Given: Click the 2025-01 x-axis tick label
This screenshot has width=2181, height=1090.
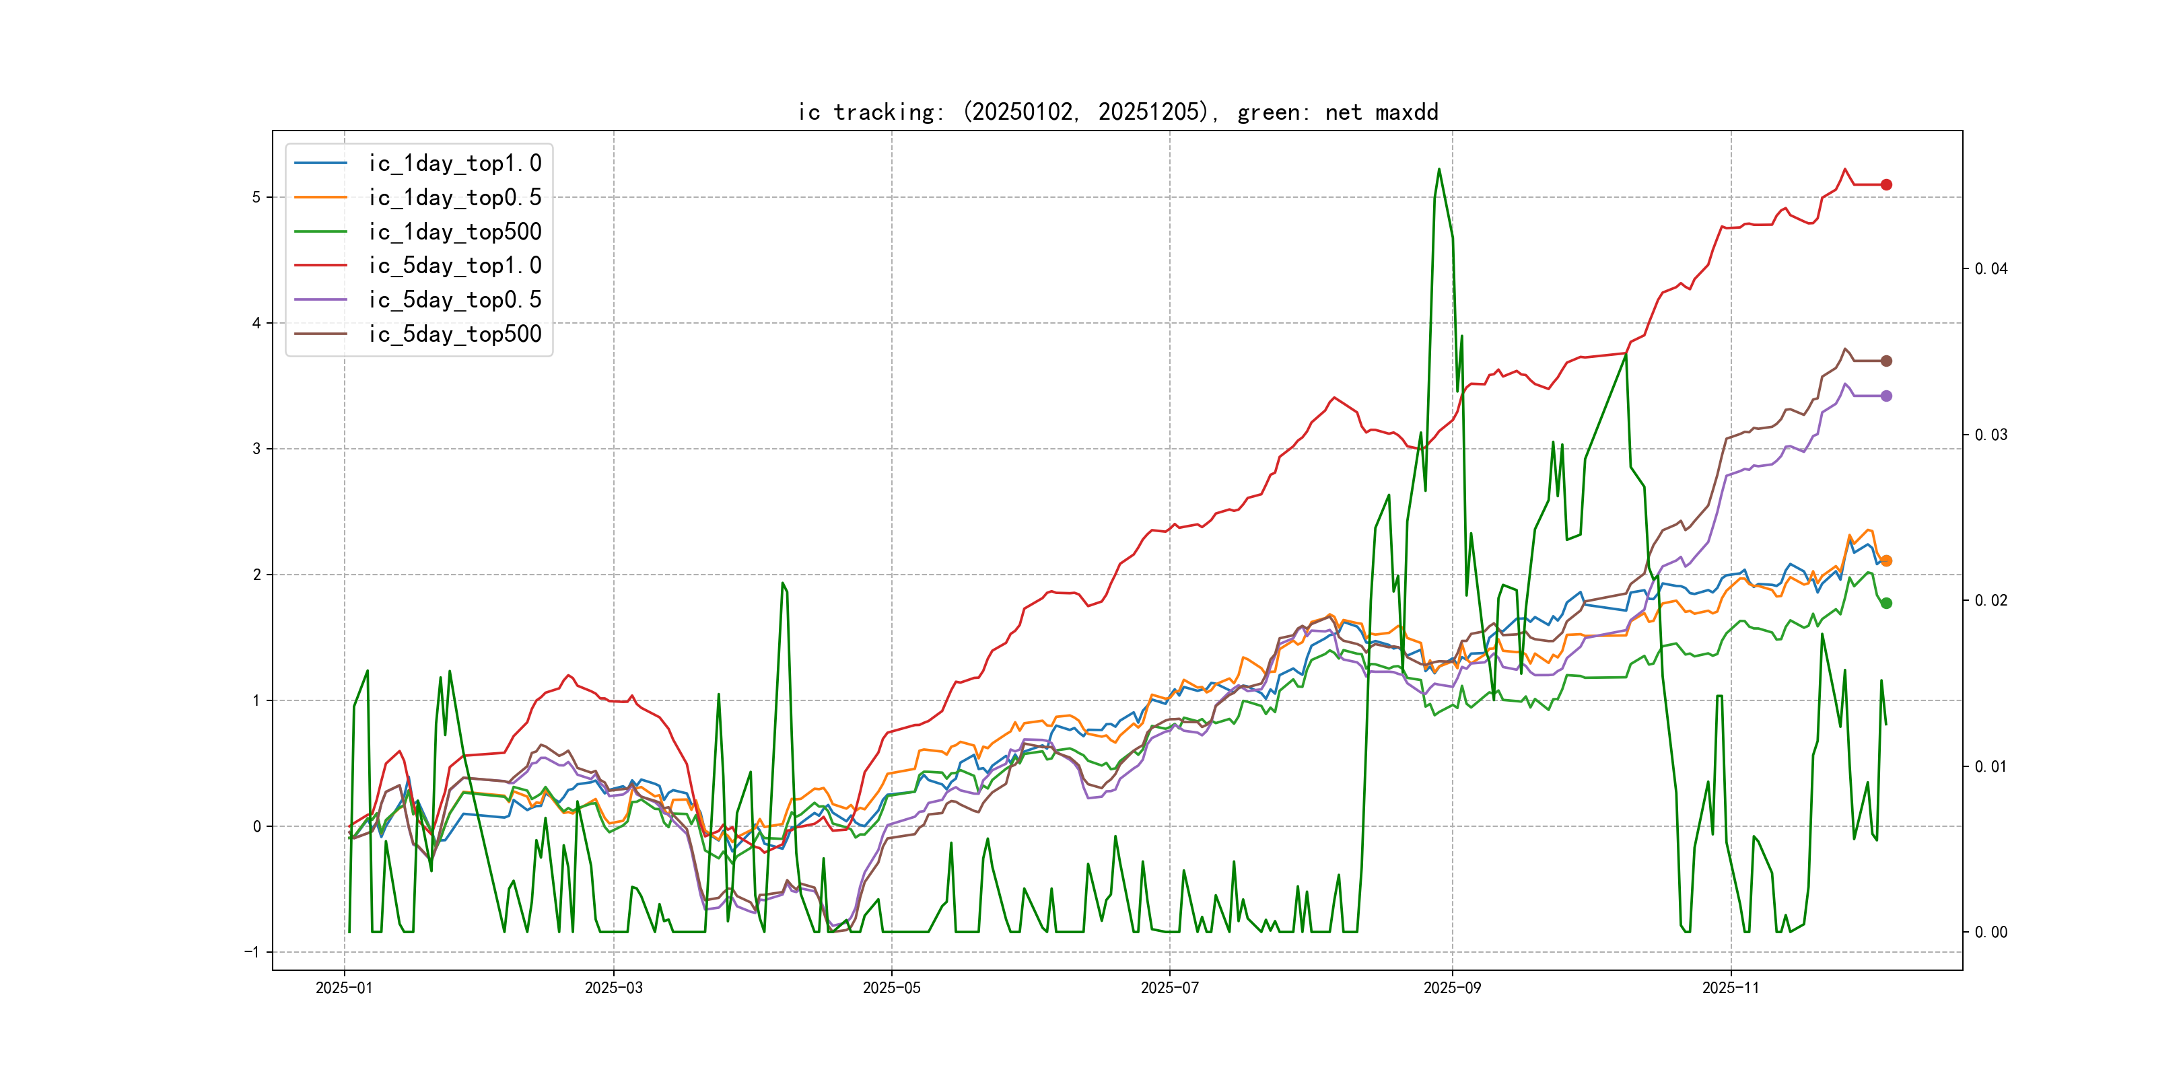Looking at the screenshot, I should click(344, 988).
